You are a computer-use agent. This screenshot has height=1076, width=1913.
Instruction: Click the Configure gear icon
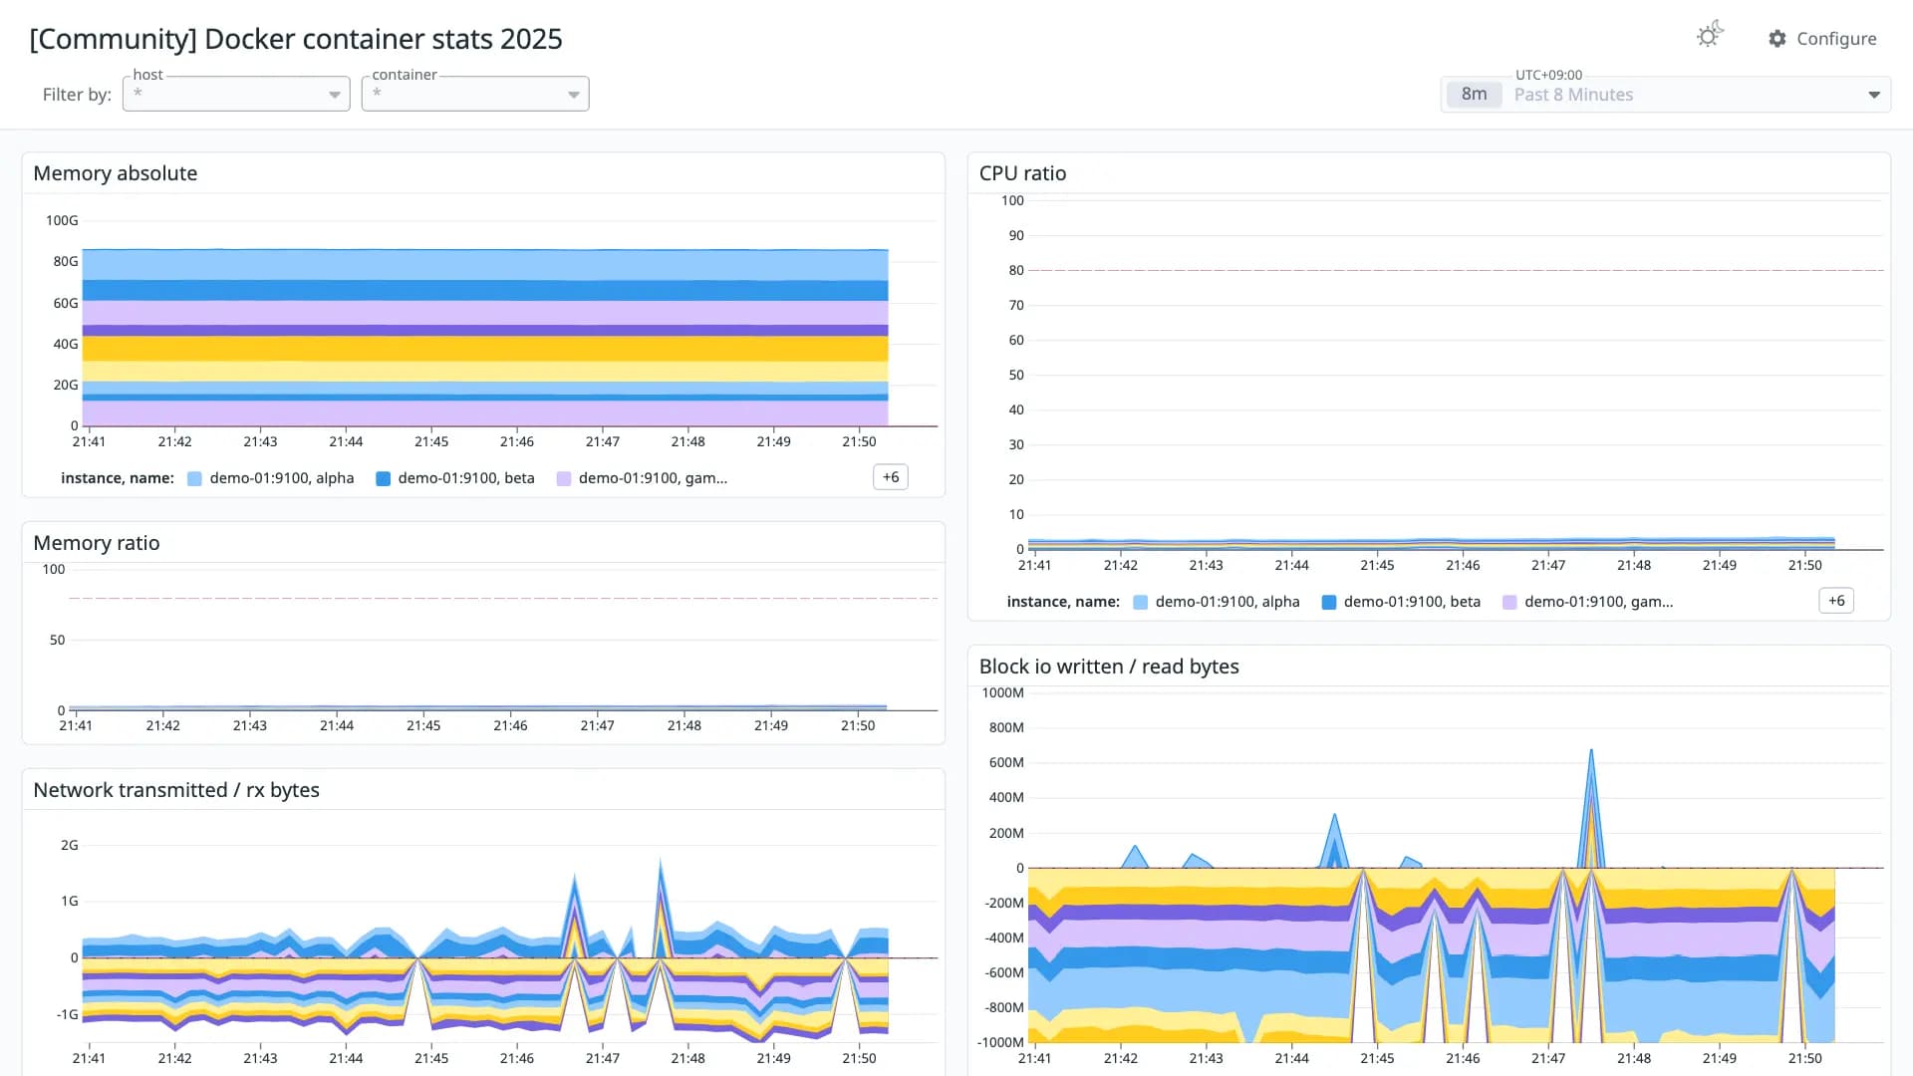(x=1777, y=39)
